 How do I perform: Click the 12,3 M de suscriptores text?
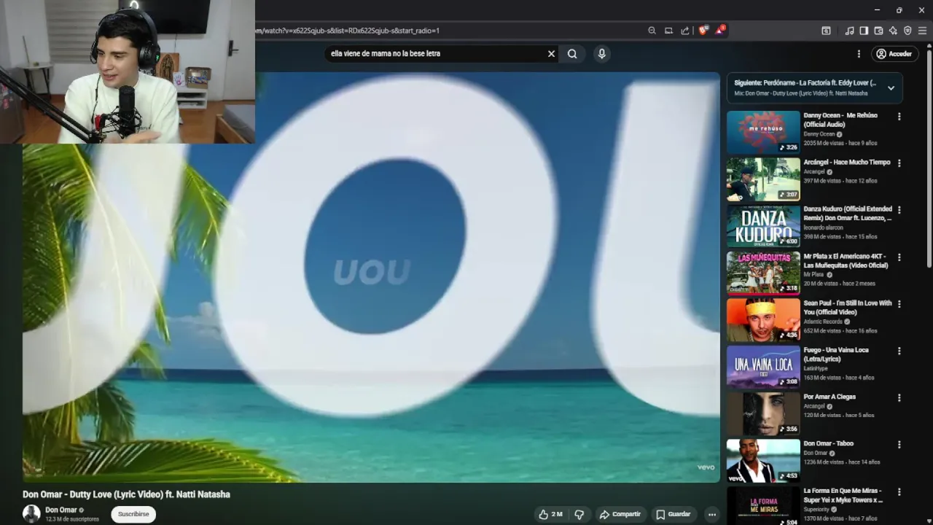tap(72, 519)
